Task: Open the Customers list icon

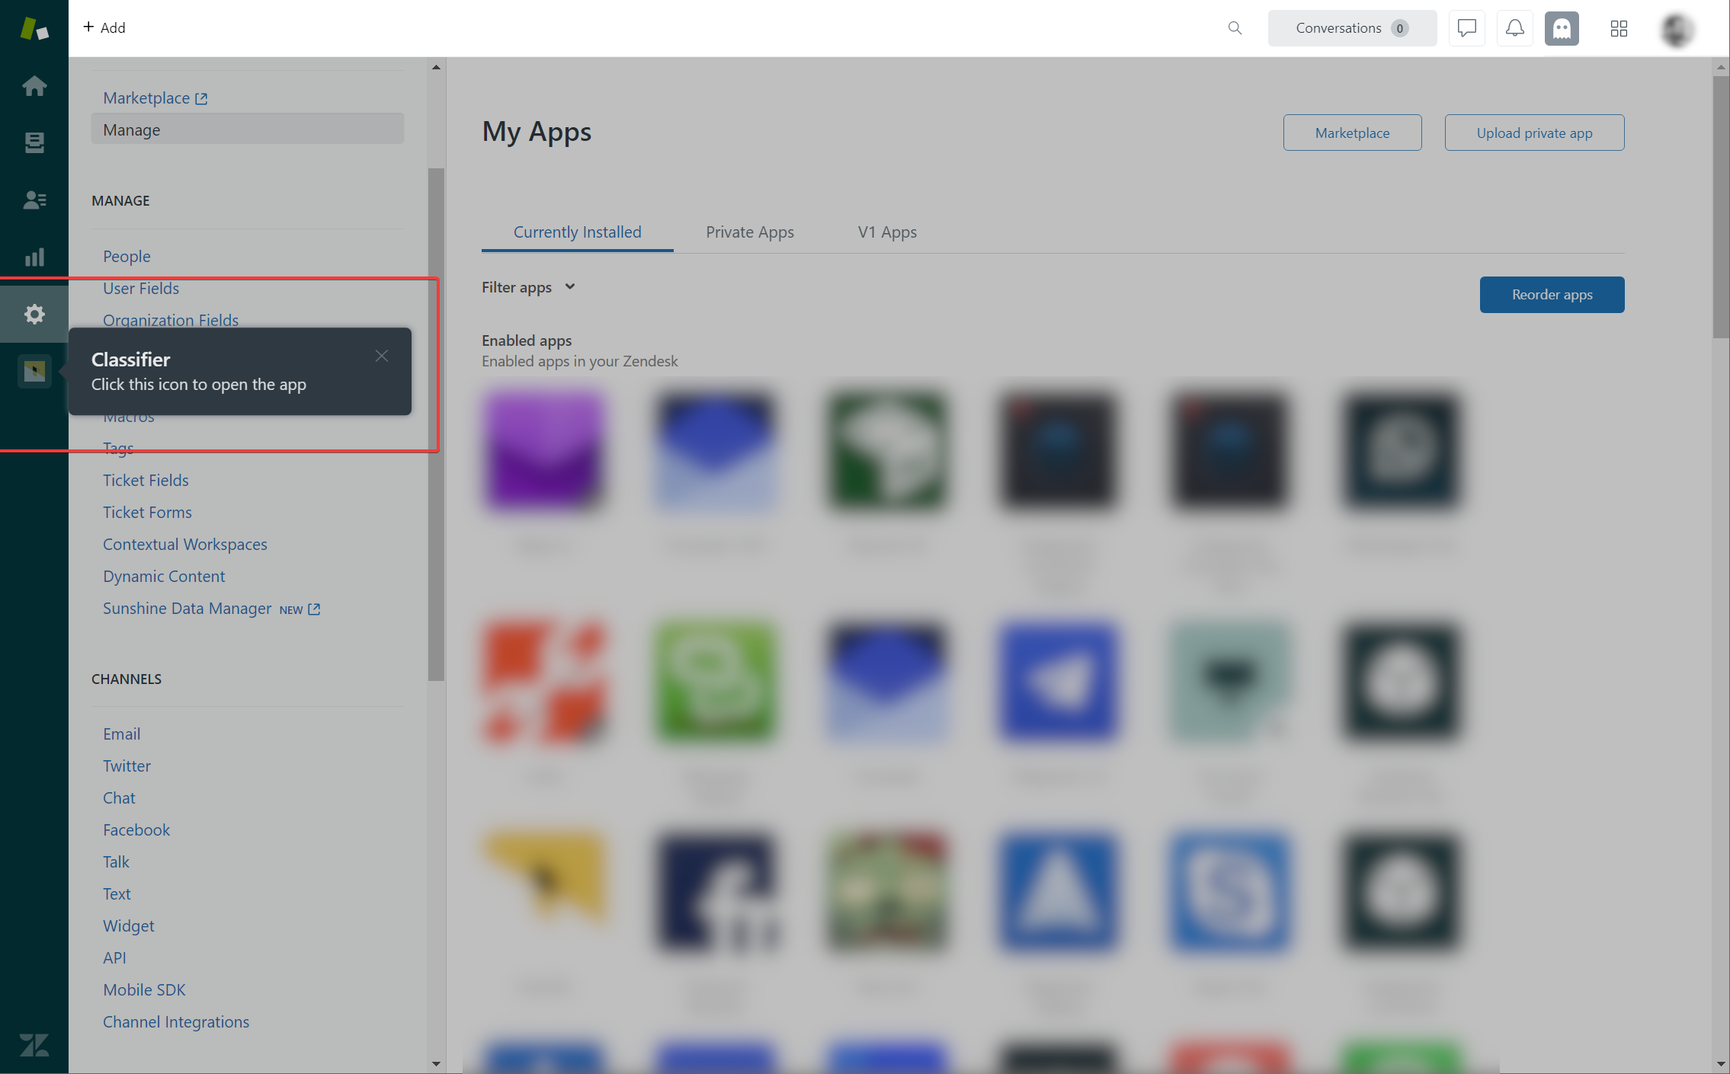Action: 34,200
